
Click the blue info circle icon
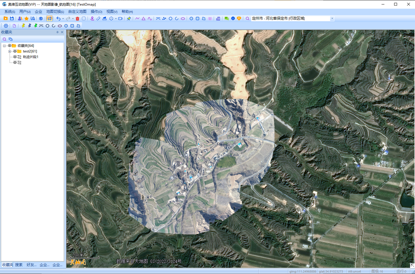point(233,19)
